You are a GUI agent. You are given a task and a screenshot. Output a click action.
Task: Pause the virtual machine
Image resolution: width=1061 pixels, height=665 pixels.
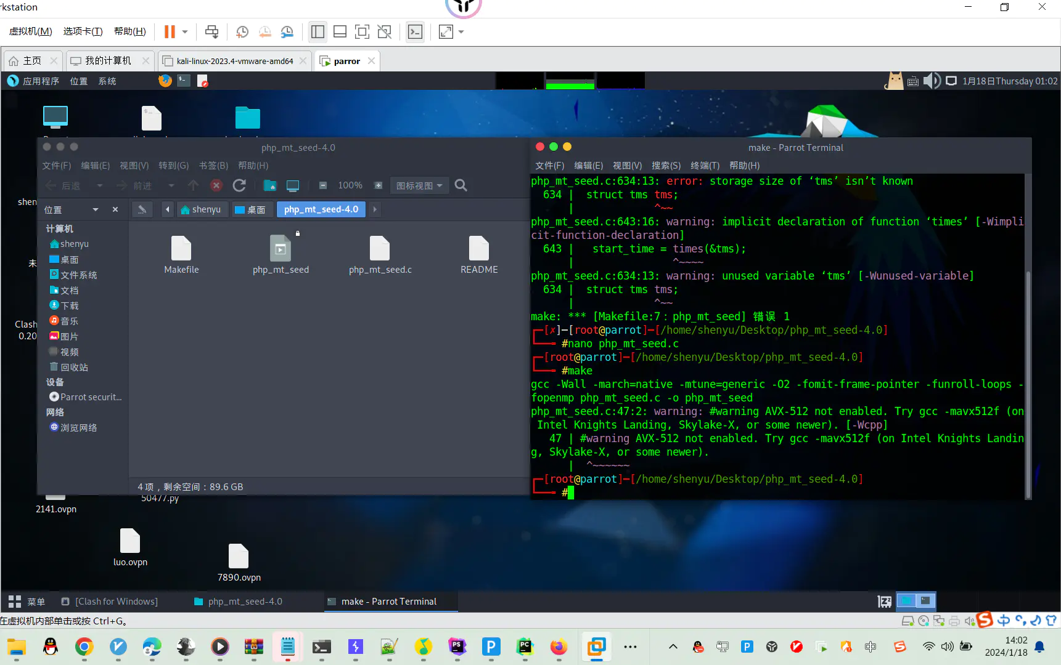pos(170,31)
